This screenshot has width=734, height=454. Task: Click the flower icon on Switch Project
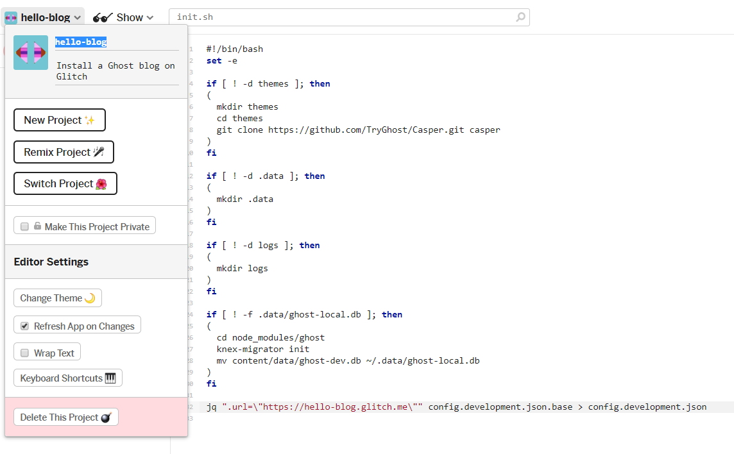click(x=101, y=184)
